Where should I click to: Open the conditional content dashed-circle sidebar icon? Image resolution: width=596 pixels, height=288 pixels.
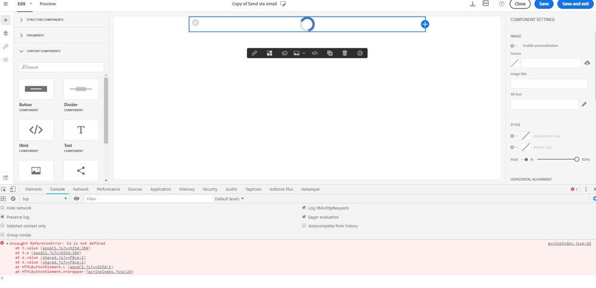click(5, 60)
